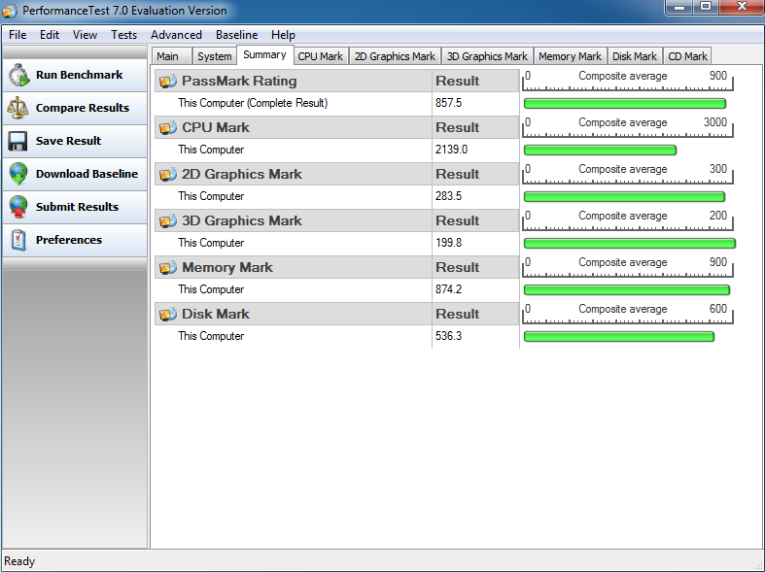This screenshot has height=572, width=765.
Task: Click the Download Baseline globe icon
Action: coord(18,174)
